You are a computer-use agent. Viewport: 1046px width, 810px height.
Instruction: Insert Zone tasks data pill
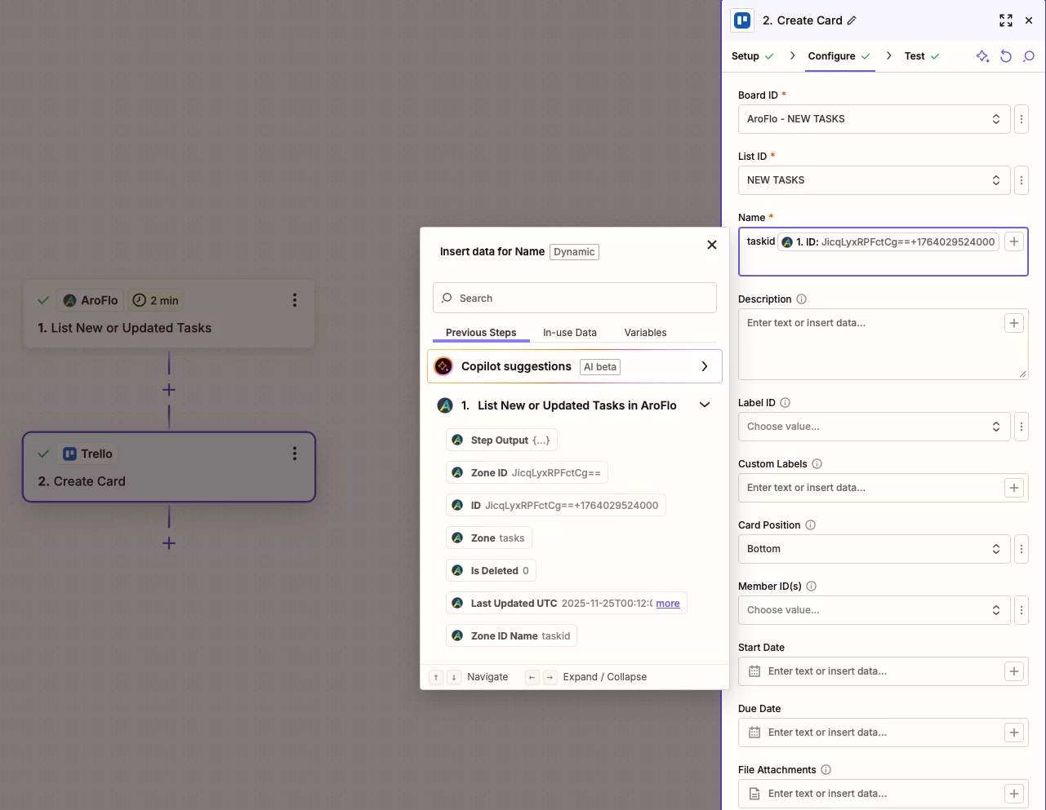tap(488, 538)
